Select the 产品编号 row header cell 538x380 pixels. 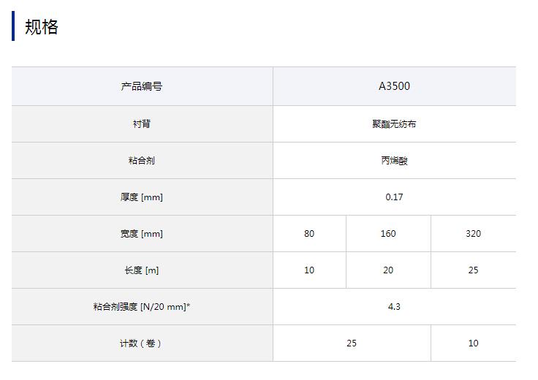(142, 86)
